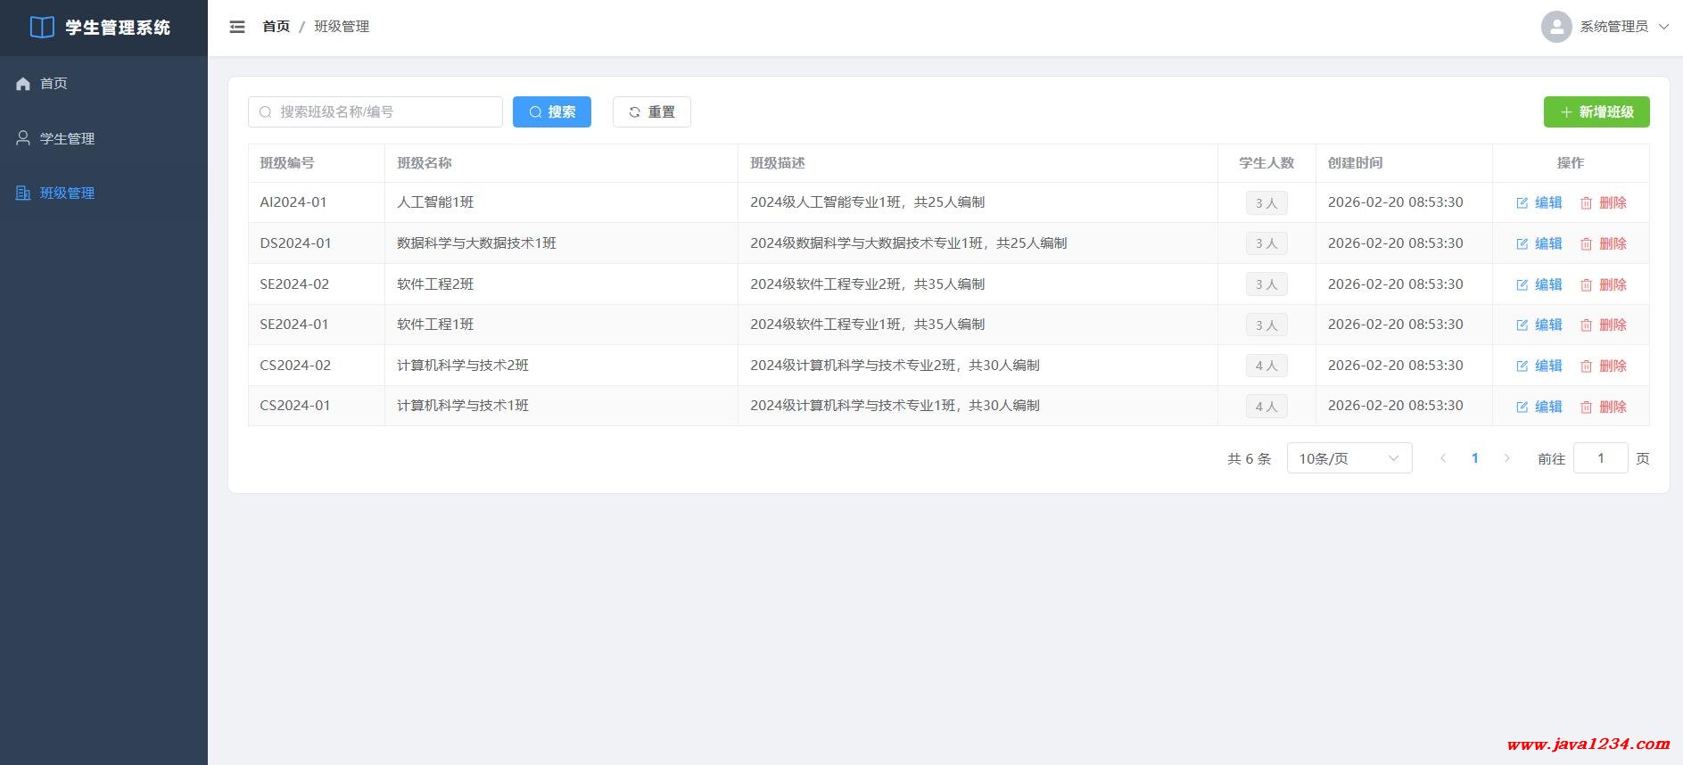Click the system administrator avatar icon
1683x765 pixels.
point(1555,27)
